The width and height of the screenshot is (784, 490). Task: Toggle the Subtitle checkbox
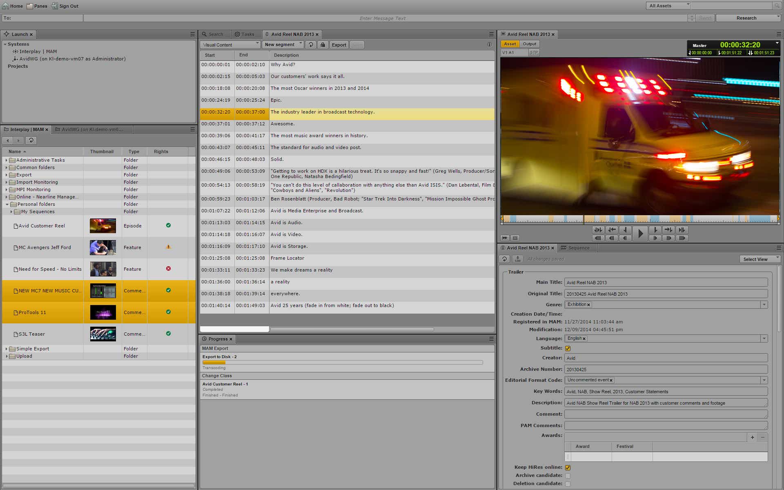point(568,348)
